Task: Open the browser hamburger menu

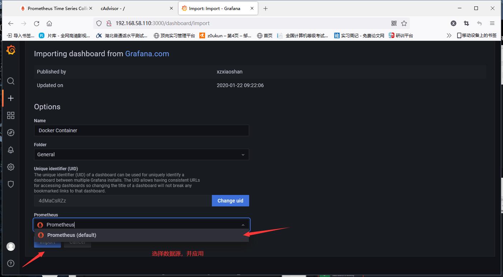Action: pyautogui.click(x=492, y=23)
